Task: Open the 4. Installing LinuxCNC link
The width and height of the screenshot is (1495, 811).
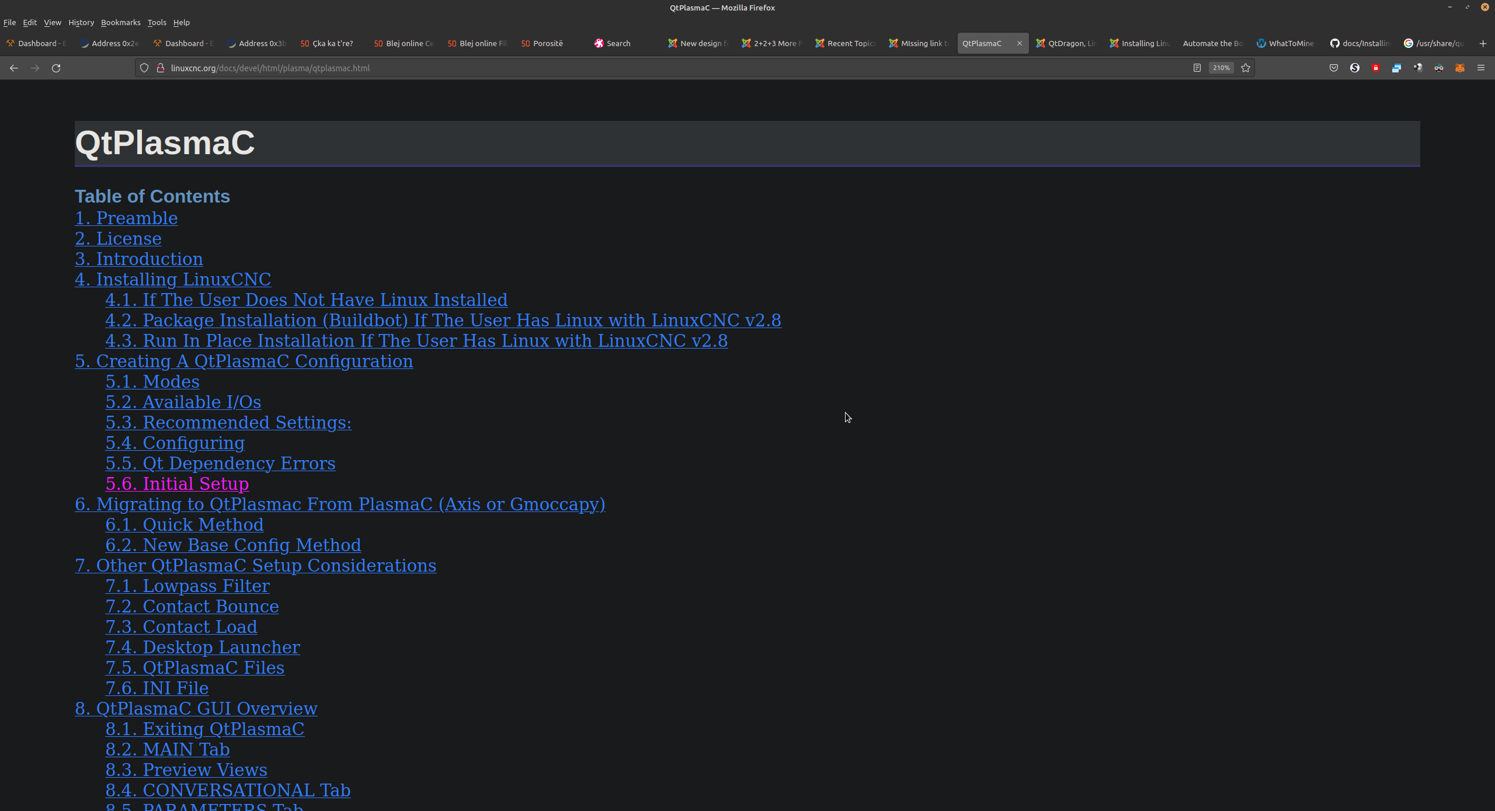Action: pos(173,279)
